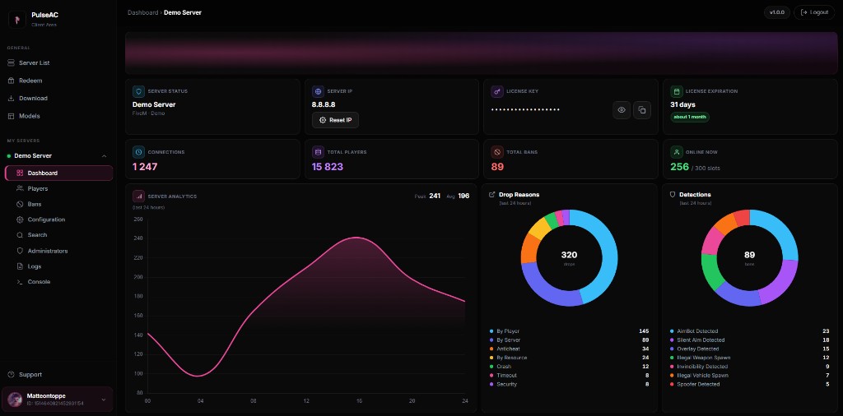Click the '15 823' total players value
This screenshot has height=416, width=843.
click(328, 167)
